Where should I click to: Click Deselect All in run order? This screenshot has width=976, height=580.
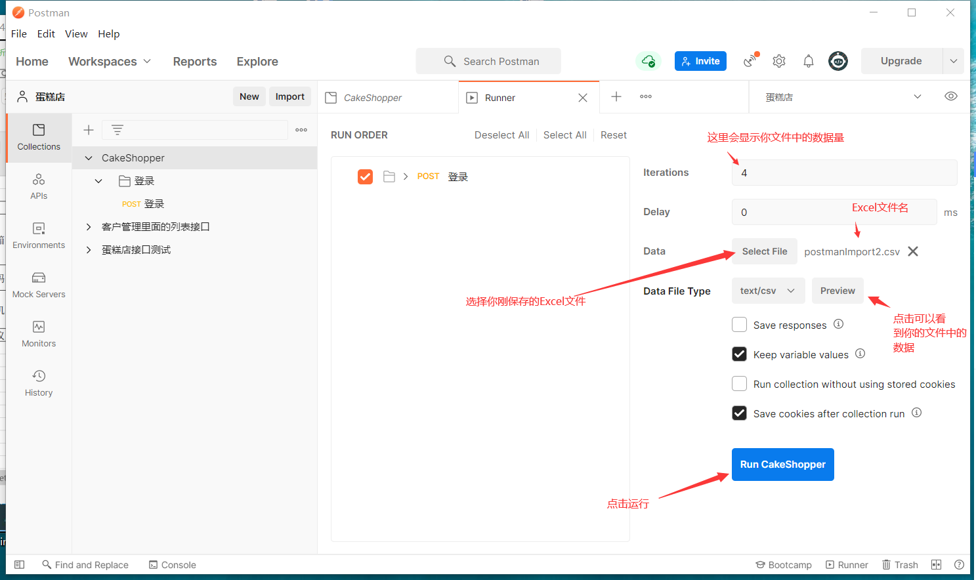501,135
